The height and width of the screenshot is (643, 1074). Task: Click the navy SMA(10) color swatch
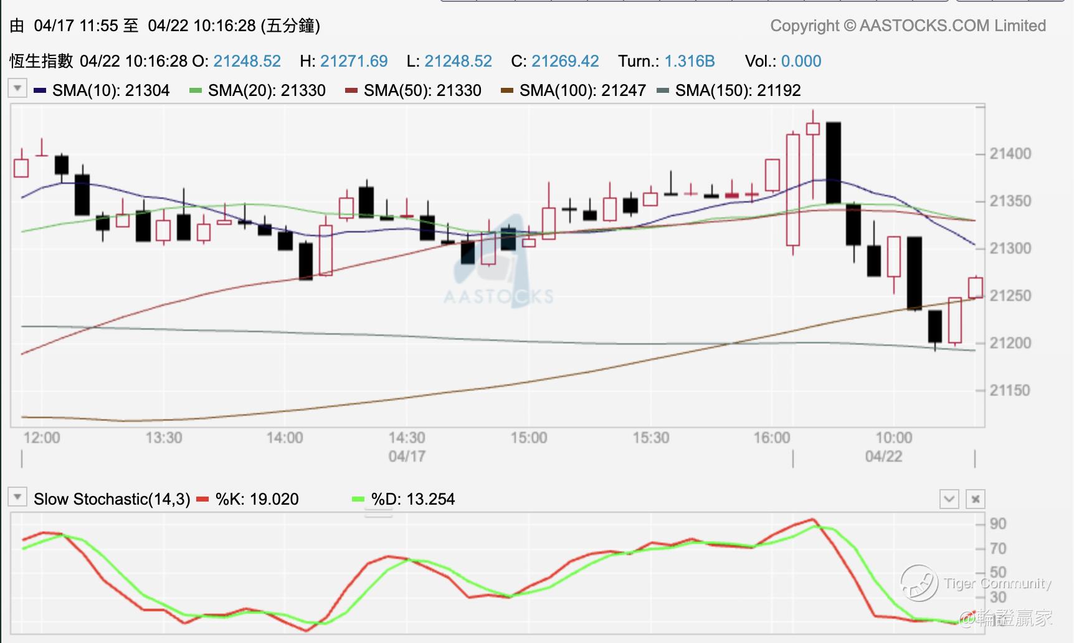coord(40,91)
